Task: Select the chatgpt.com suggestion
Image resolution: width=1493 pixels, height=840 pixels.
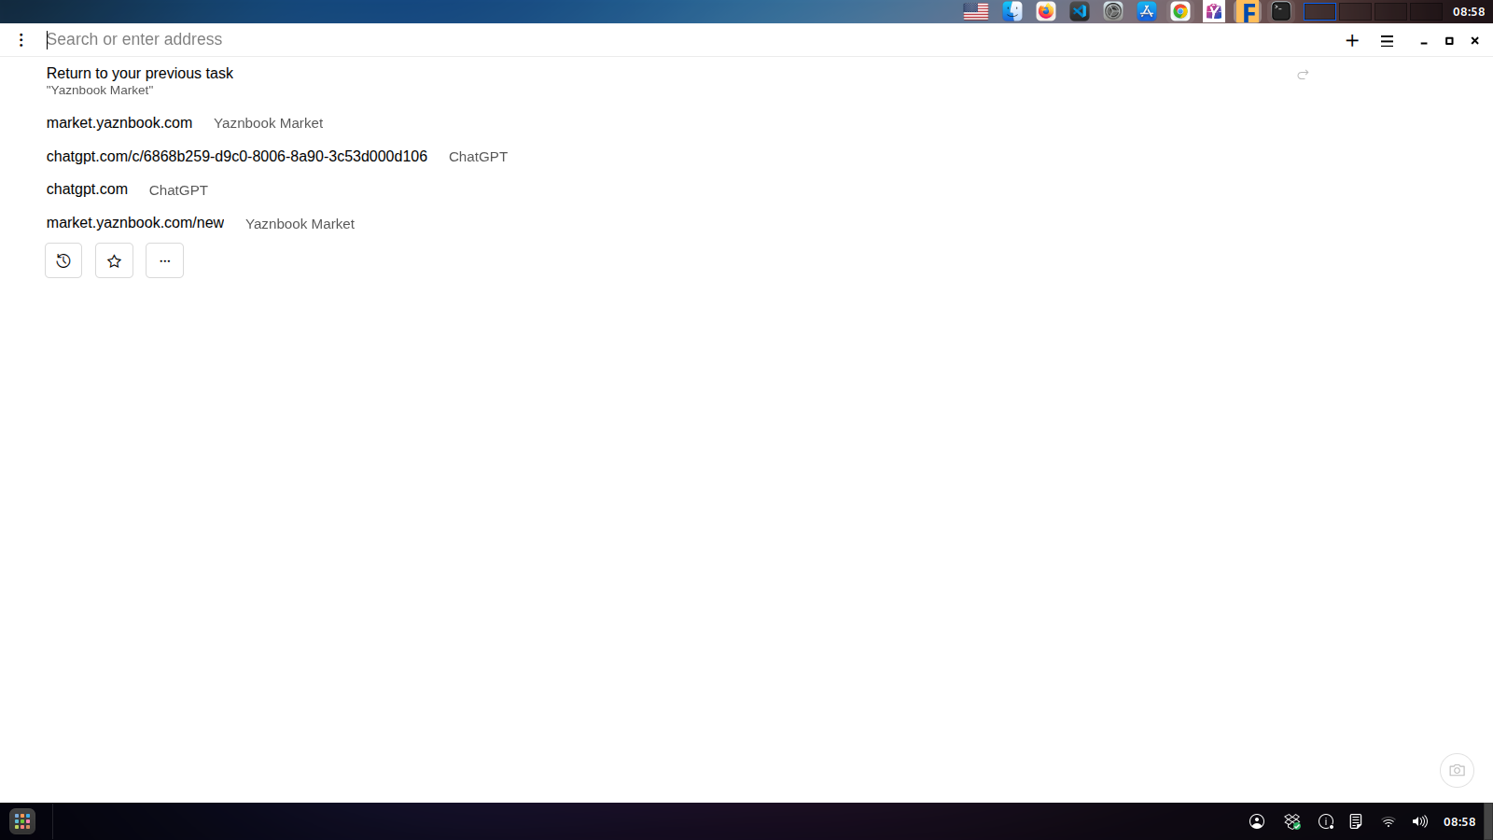Action: pyautogui.click(x=87, y=189)
